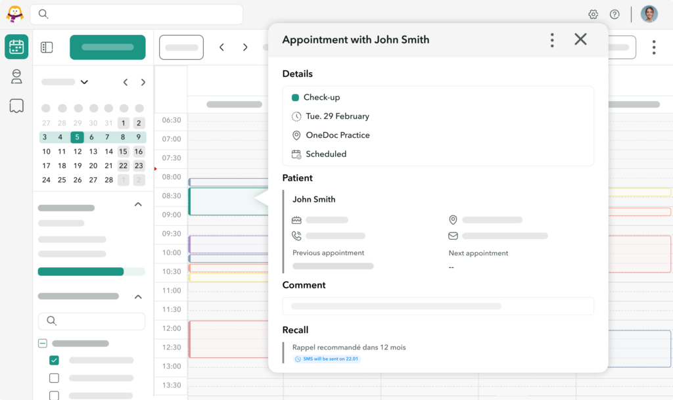
Task: Enable the second filter checkbox in the sidebar
Action: [55, 378]
